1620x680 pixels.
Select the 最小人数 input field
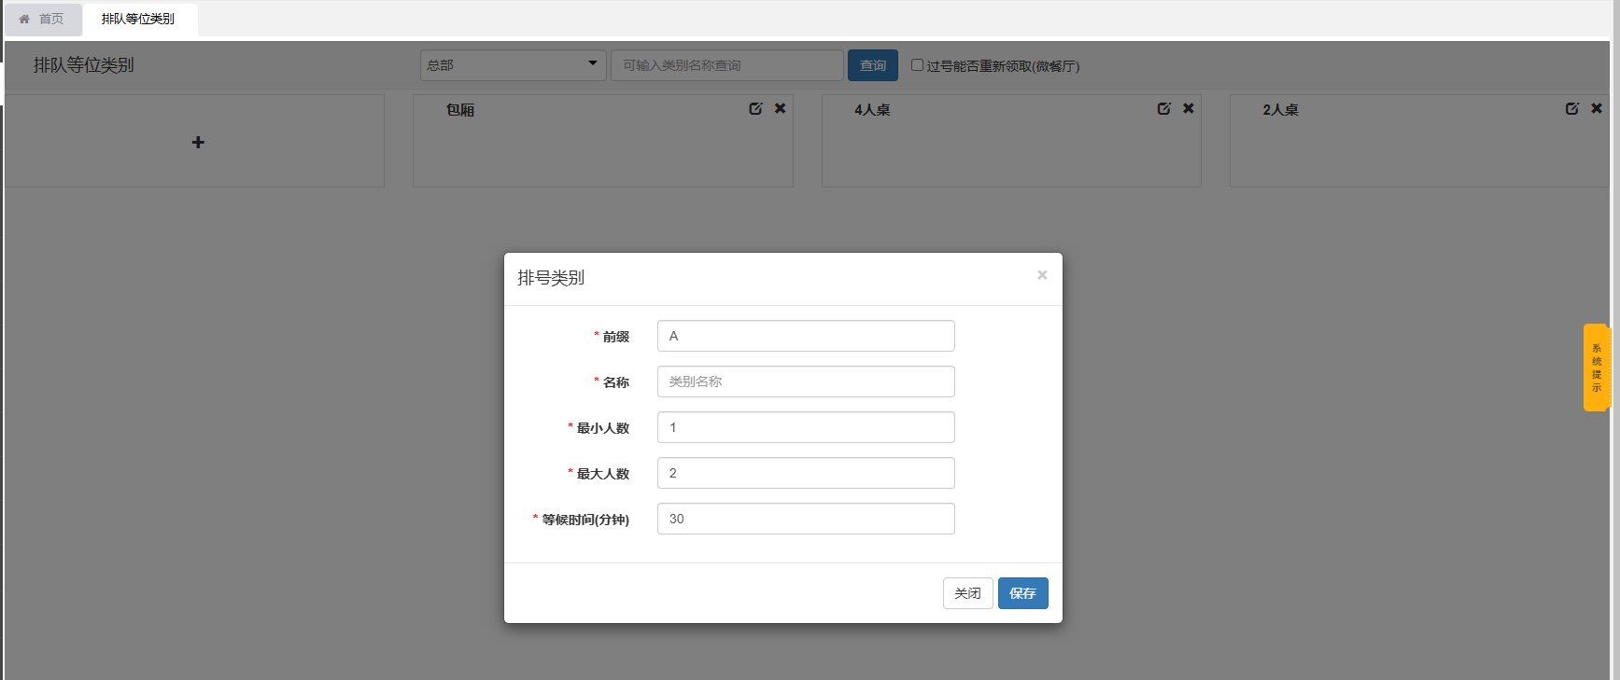[805, 427]
